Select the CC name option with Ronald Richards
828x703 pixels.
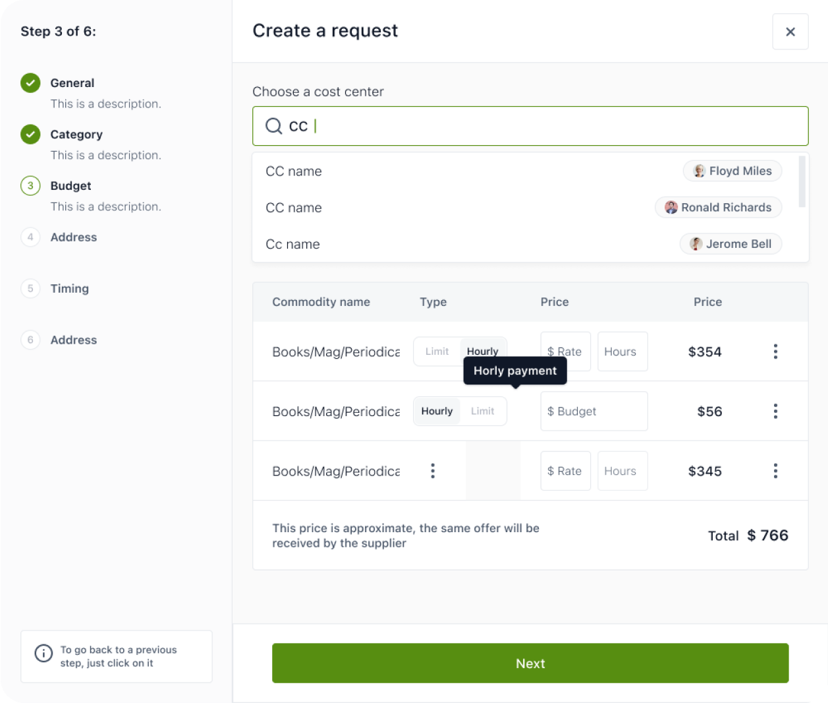(x=524, y=208)
